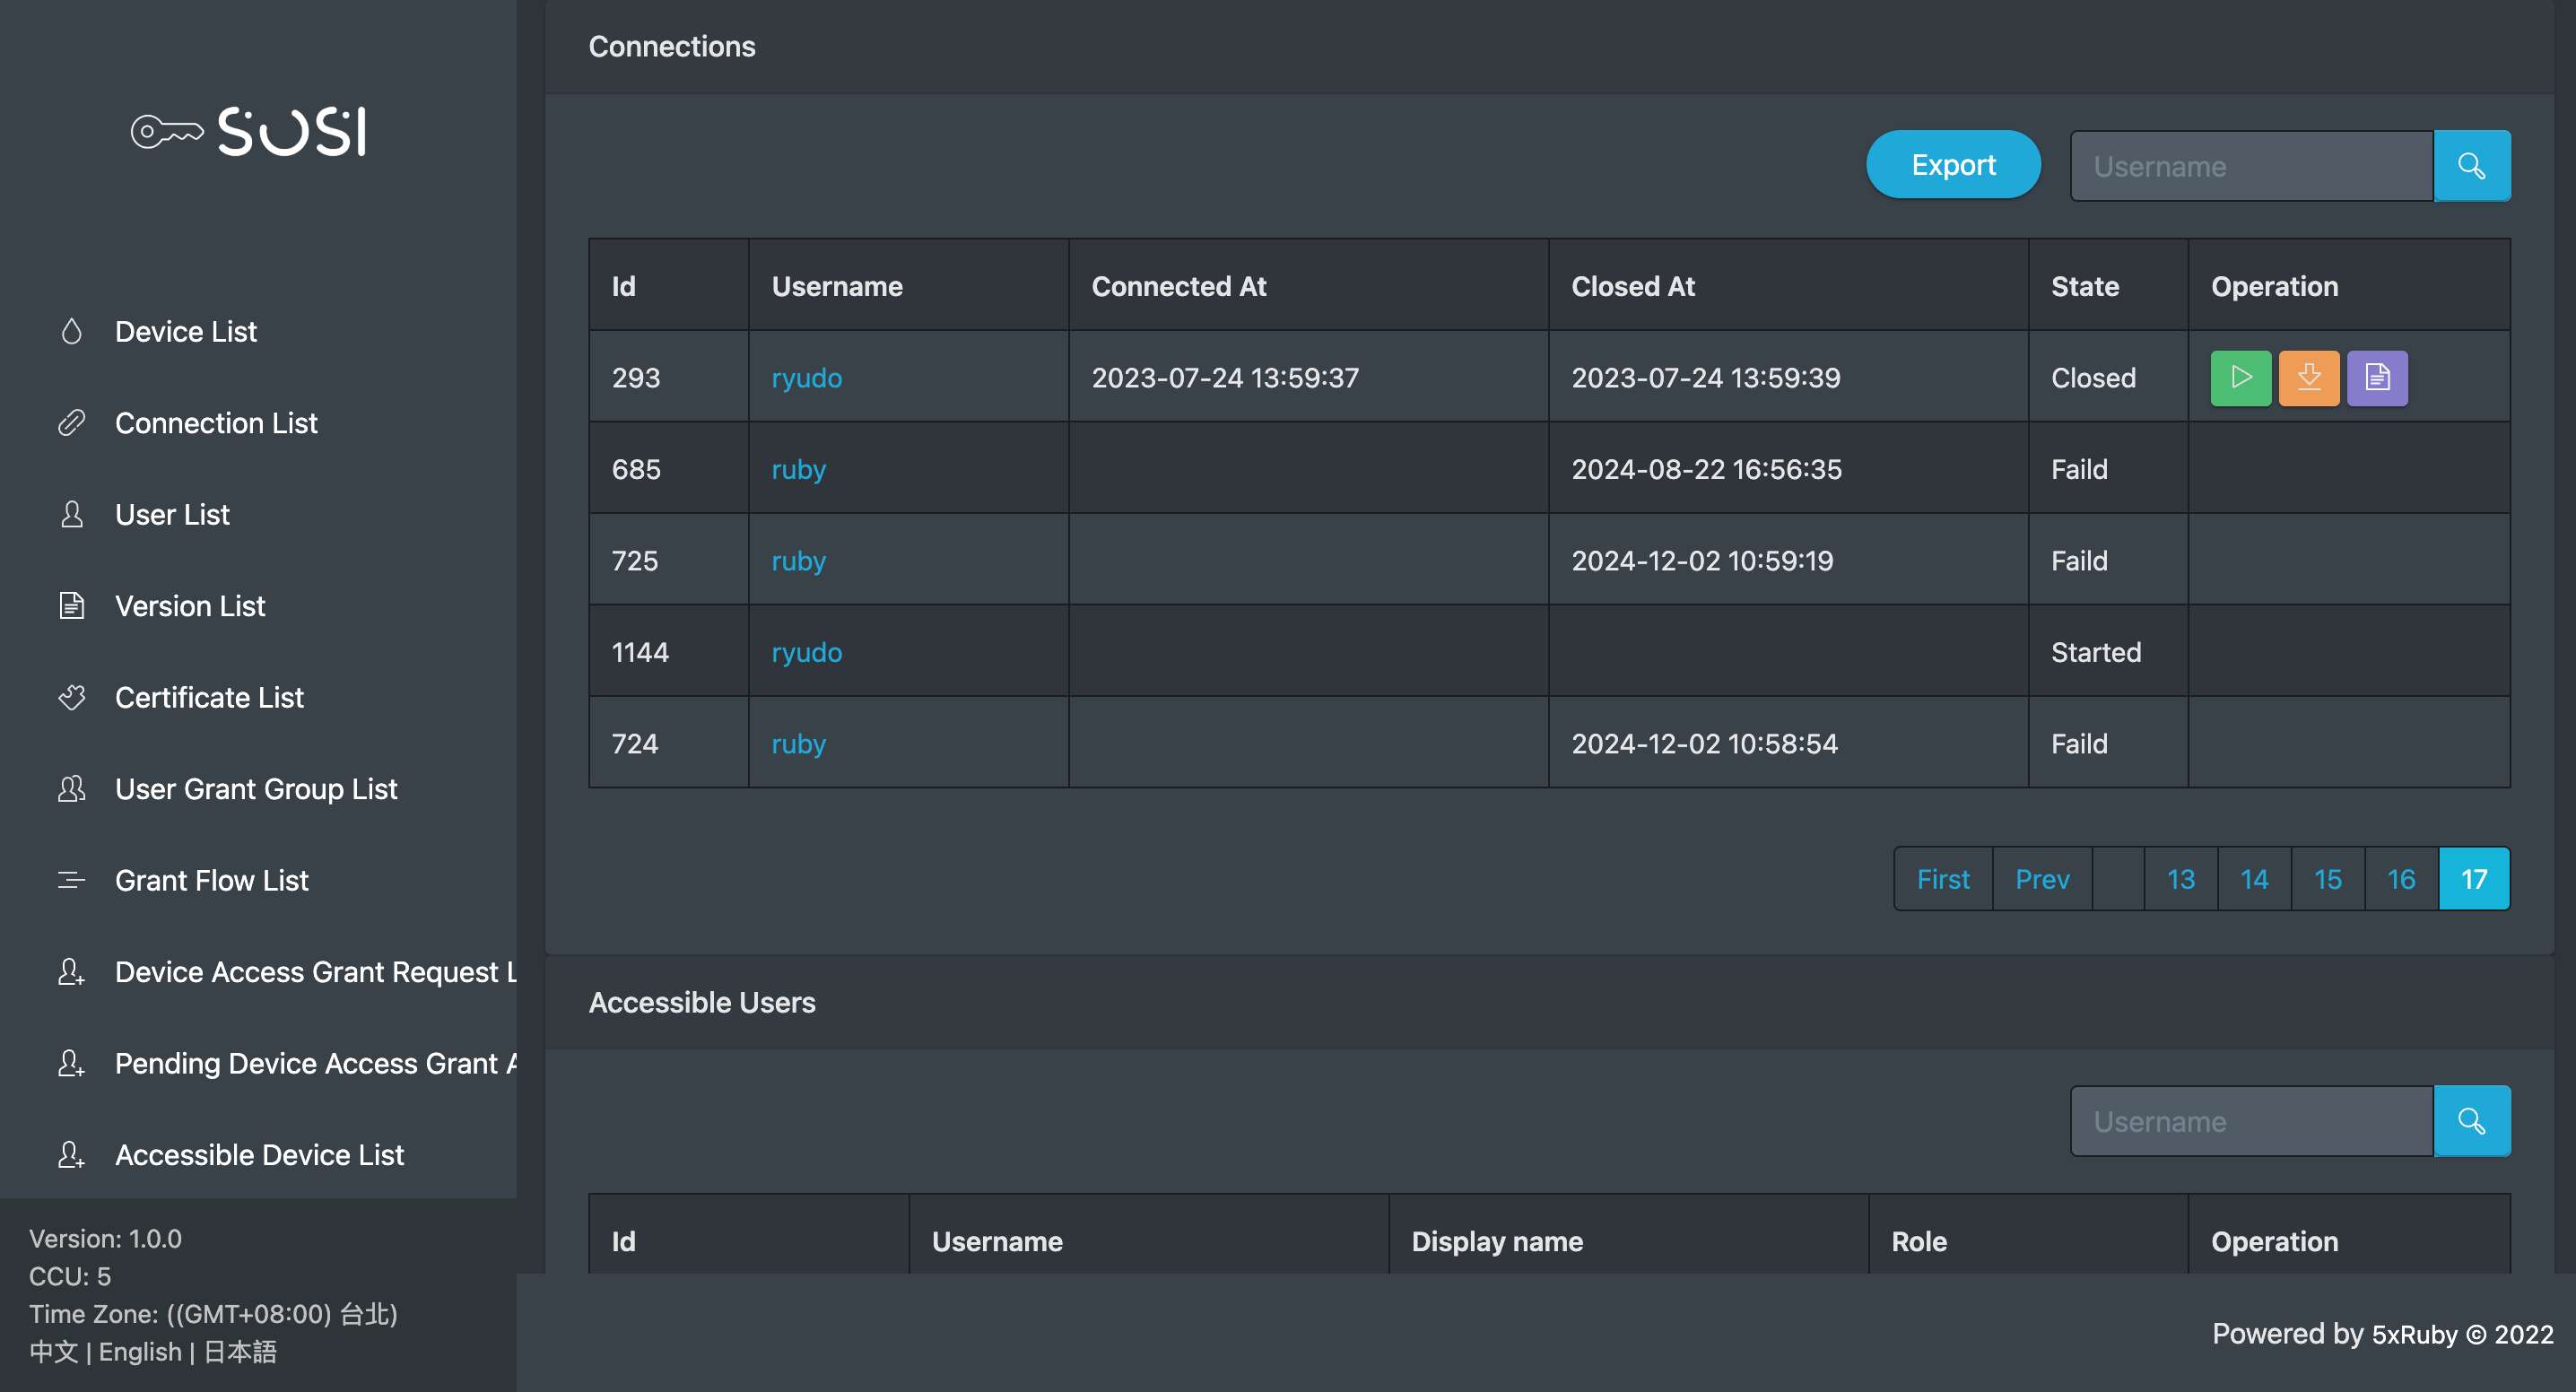2576x1392 pixels.
Task: Click the paperclip icon beside Connection List
Action: [x=72, y=423]
